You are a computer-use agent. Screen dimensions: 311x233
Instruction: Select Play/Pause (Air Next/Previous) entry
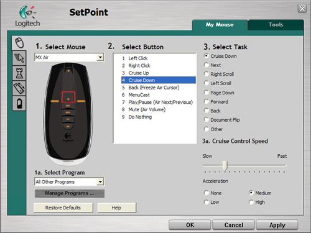click(x=159, y=102)
